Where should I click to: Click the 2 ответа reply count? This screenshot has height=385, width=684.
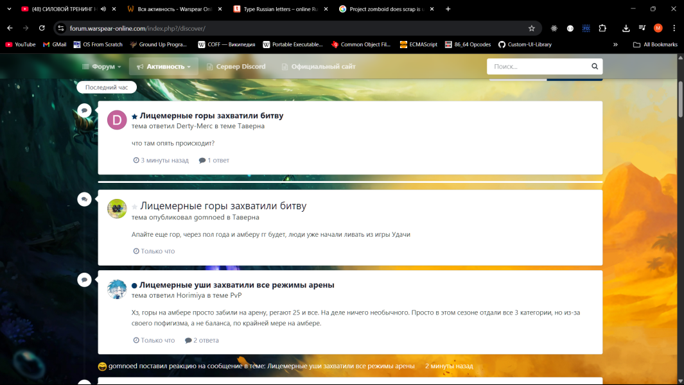(202, 340)
